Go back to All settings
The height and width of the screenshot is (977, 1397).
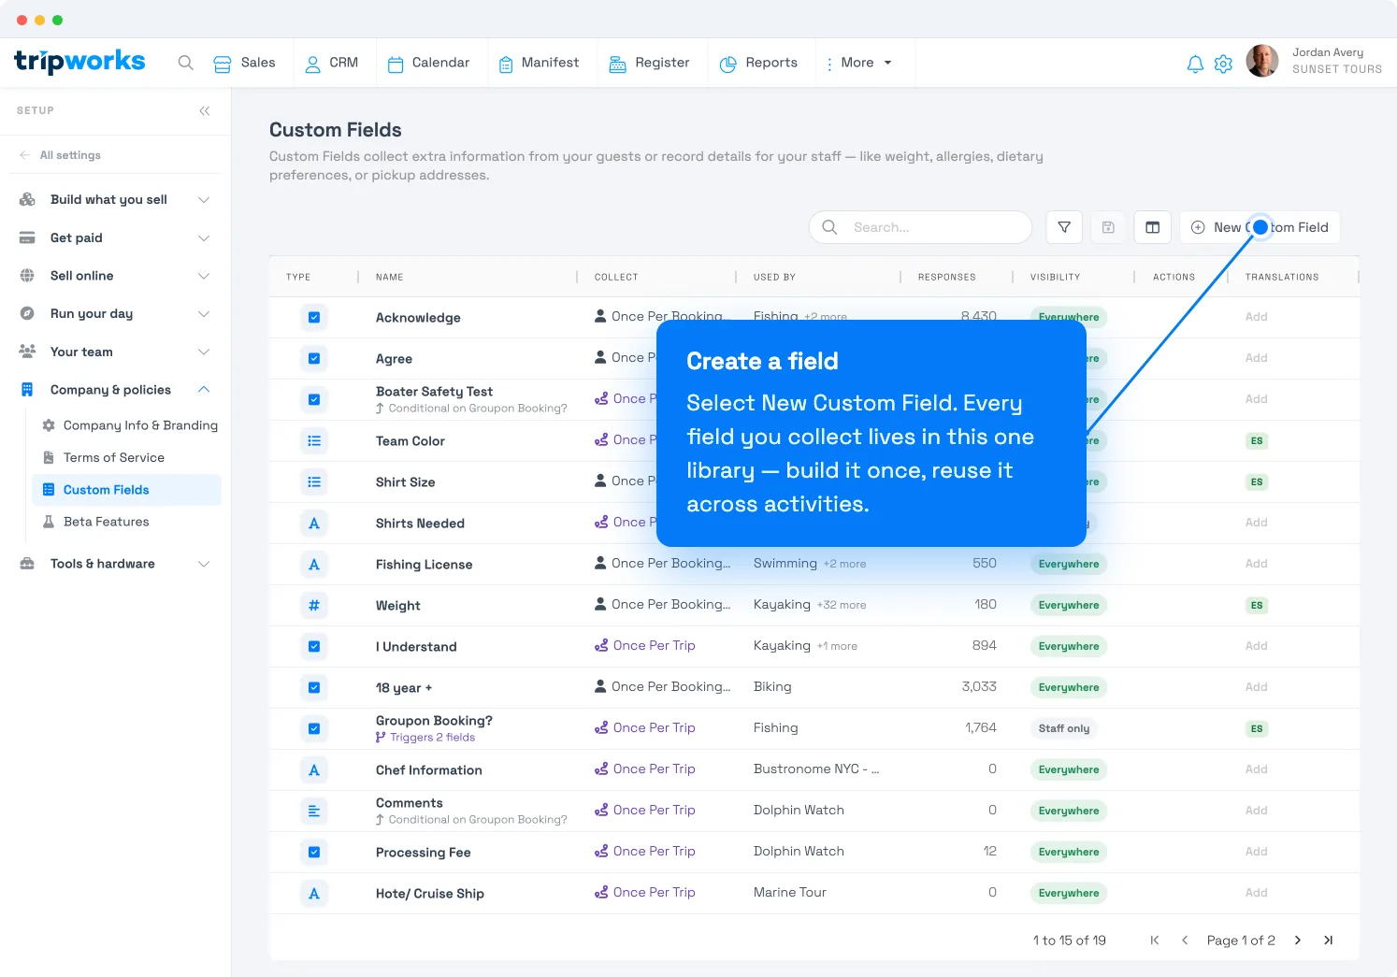[x=60, y=155]
